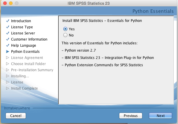Cancel the installation
The width and height of the screenshot is (178, 124).
[16, 116]
